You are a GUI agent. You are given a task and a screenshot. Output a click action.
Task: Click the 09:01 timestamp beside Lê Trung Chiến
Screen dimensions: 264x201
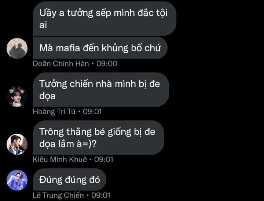pyautogui.click(x=101, y=195)
